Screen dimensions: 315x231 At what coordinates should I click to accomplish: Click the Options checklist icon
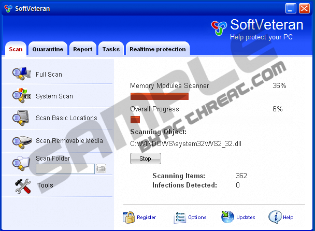point(179,218)
